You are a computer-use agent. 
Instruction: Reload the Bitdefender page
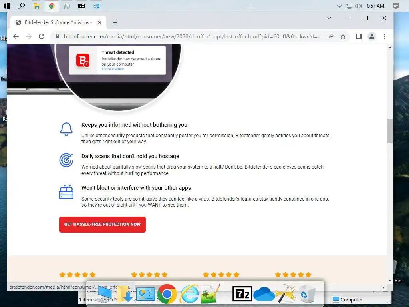click(x=42, y=36)
